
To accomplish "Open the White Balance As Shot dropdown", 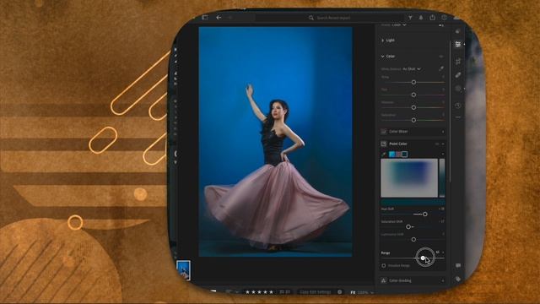I will coord(412,69).
